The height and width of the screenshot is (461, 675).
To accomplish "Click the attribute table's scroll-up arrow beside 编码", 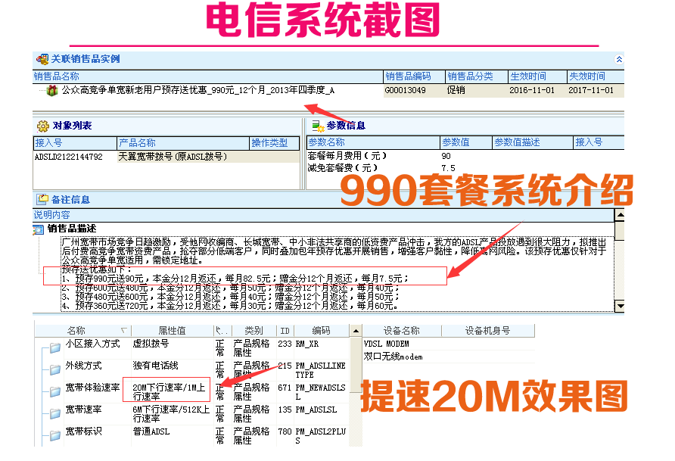I will pyautogui.click(x=356, y=331).
